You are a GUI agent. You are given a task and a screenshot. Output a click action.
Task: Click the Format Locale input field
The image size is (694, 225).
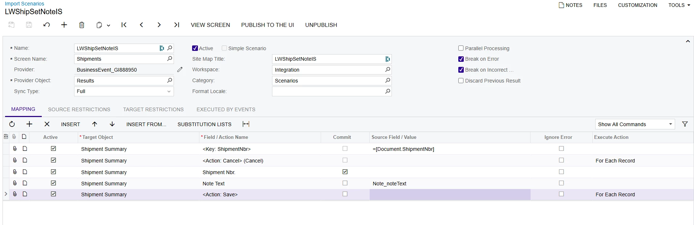coord(328,92)
